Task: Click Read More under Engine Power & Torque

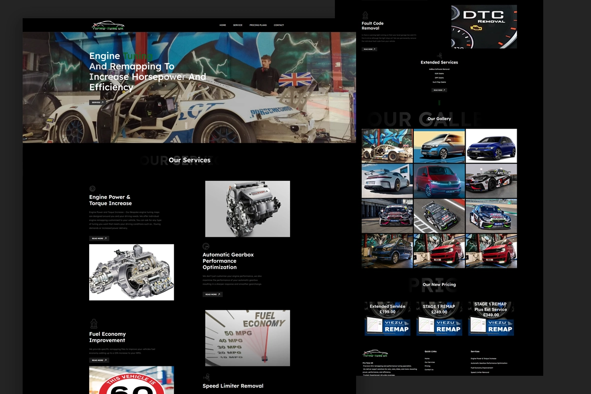Action: [99, 238]
